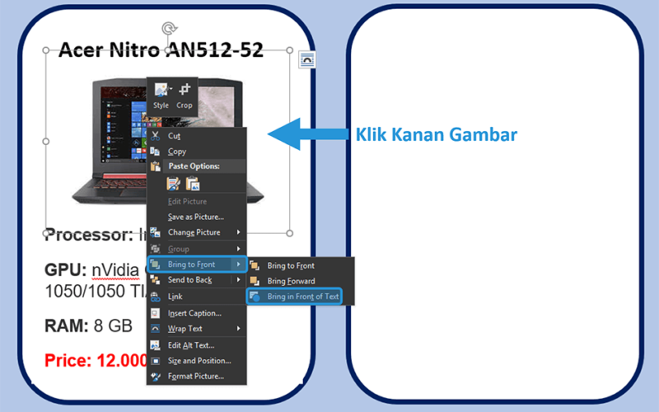
Task: Open Format Picture pane
Action: click(196, 377)
